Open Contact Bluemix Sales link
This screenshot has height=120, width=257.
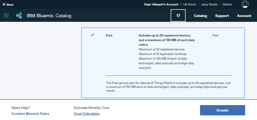click(30, 114)
